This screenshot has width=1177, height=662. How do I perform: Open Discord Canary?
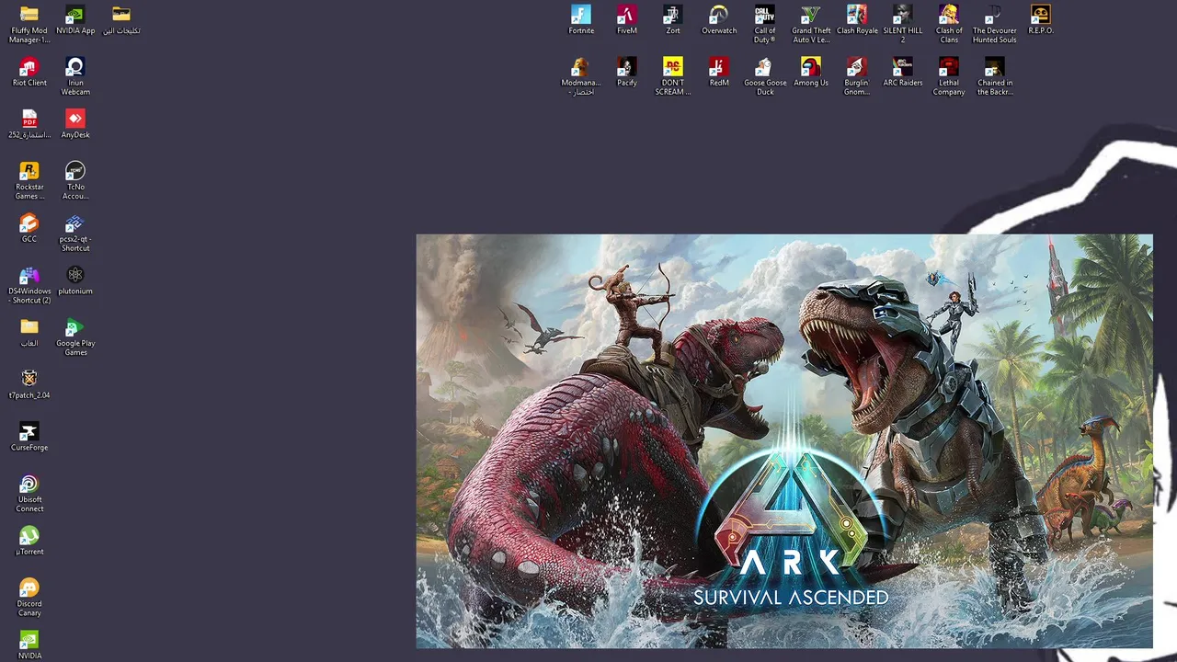tap(29, 588)
